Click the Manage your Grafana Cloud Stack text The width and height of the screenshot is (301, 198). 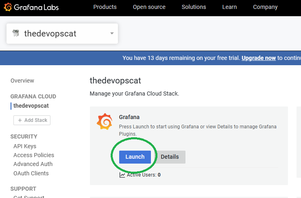pyautogui.click(x=134, y=94)
